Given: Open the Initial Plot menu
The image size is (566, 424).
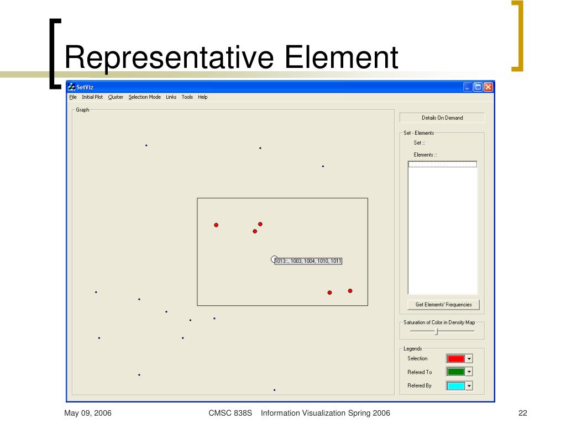Looking at the screenshot, I should coord(92,97).
